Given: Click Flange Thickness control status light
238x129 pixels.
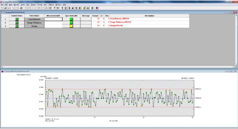Looking at the screenshot, I should [x=17, y=23].
